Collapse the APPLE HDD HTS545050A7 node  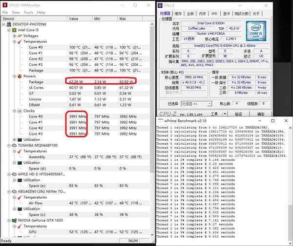click(9, 174)
